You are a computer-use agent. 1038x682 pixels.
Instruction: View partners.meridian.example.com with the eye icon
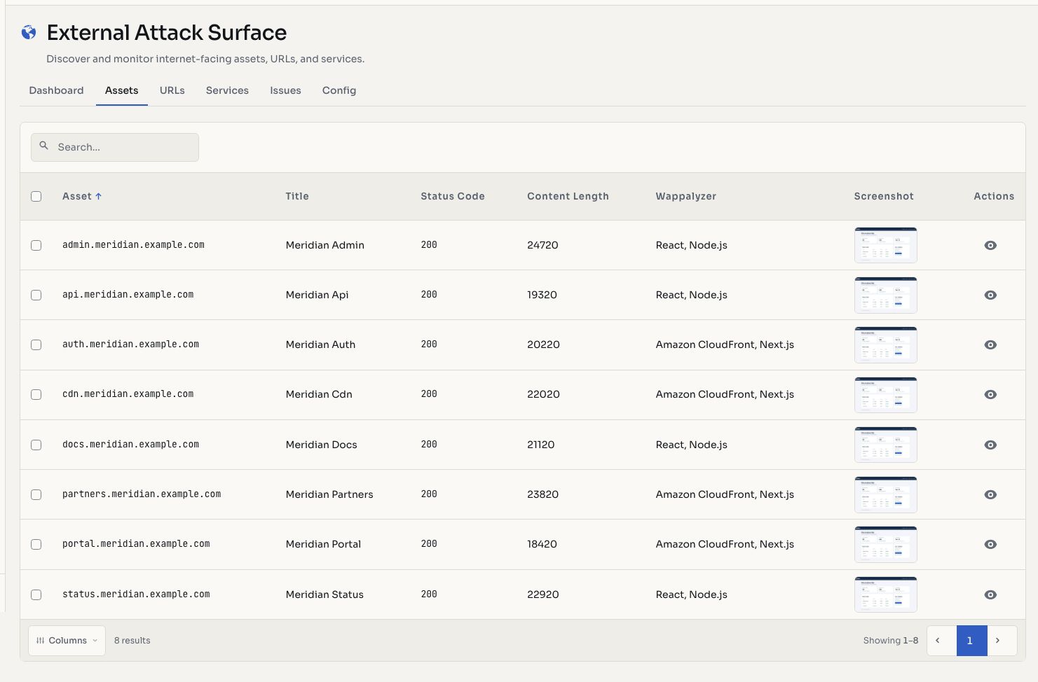(990, 494)
